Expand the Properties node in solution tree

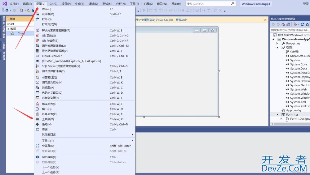(277, 44)
